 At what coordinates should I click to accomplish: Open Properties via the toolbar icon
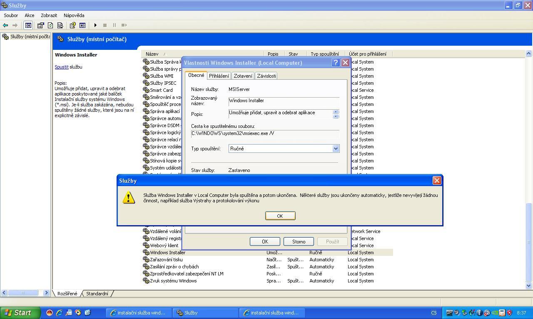(40, 25)
